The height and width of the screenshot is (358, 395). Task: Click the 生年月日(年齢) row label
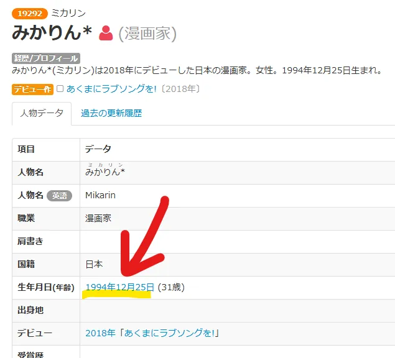click(x=46, y=287)
